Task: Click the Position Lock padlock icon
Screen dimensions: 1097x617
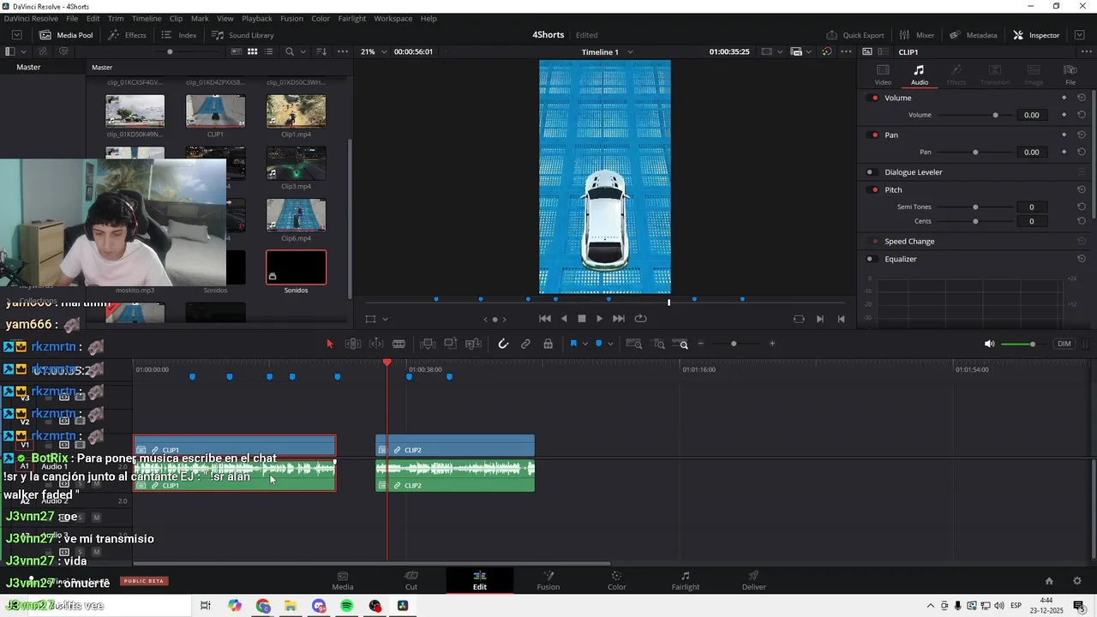Action: pos(548,344)
